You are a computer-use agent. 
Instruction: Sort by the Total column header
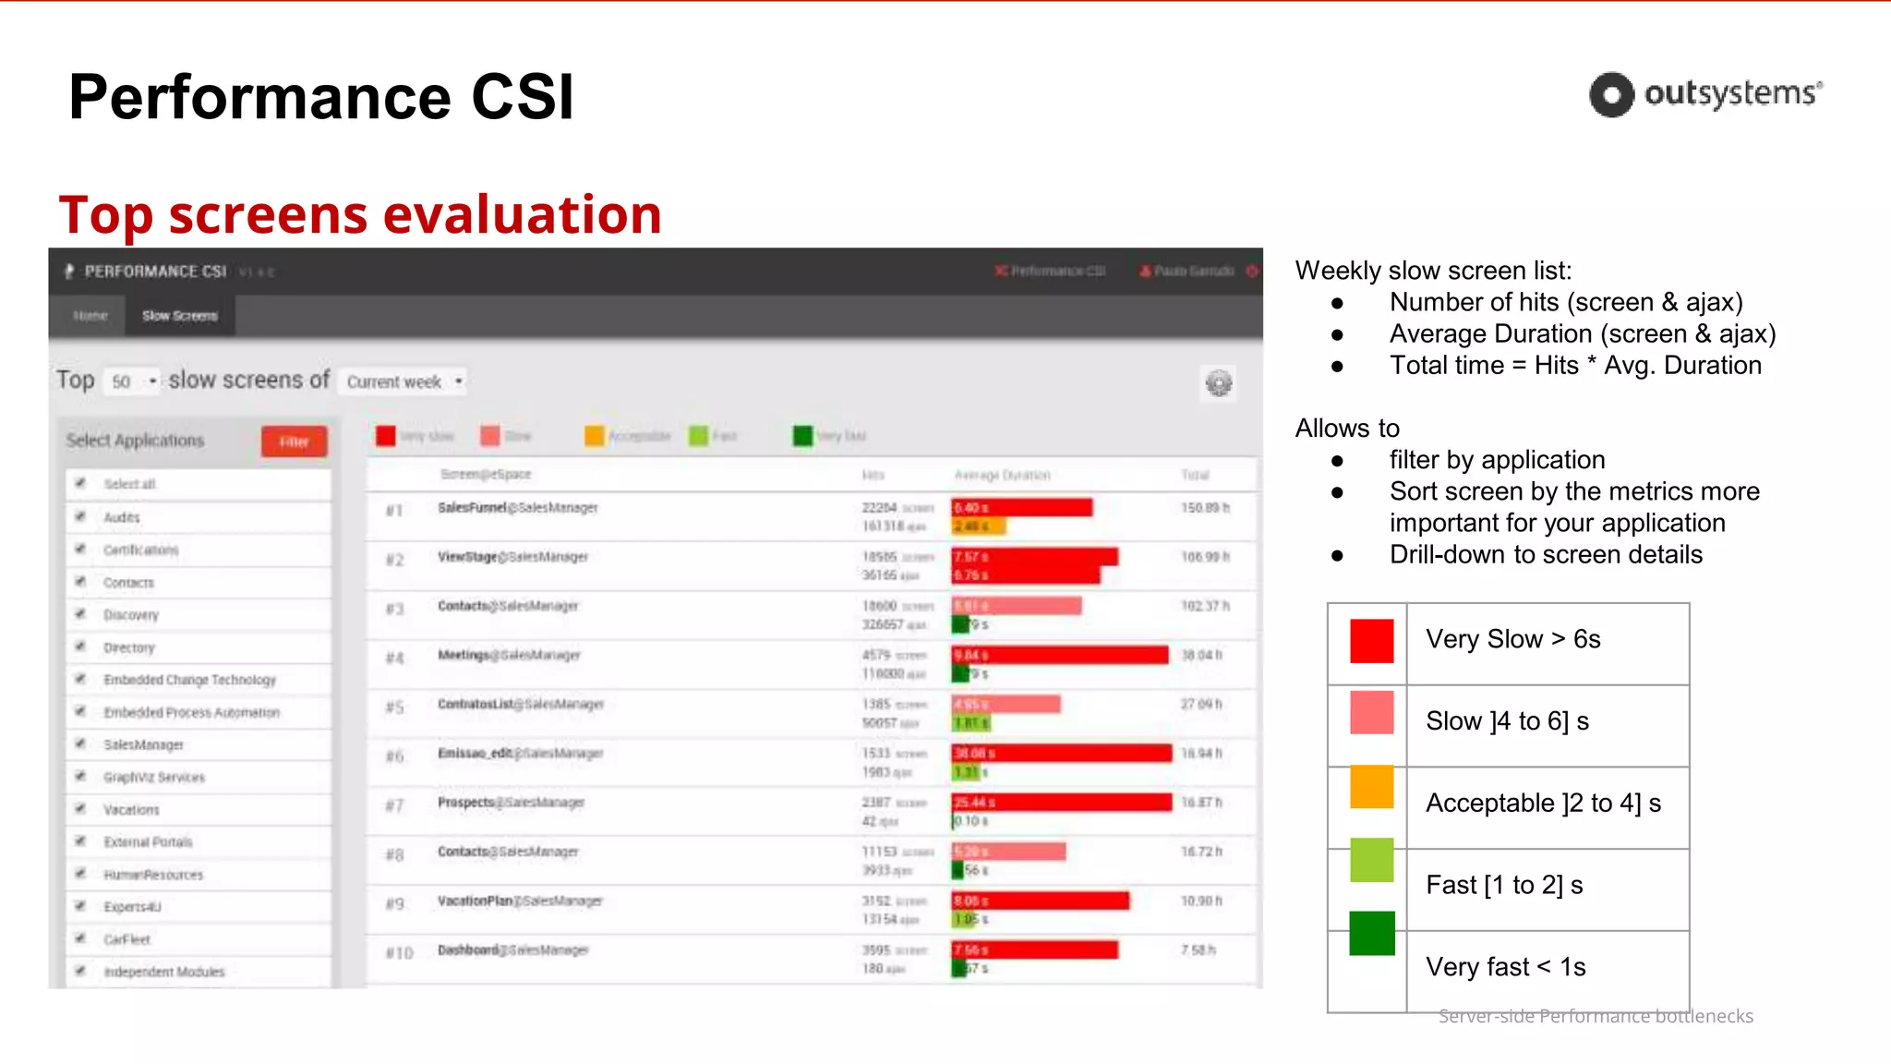click(x=1195, y=475)
